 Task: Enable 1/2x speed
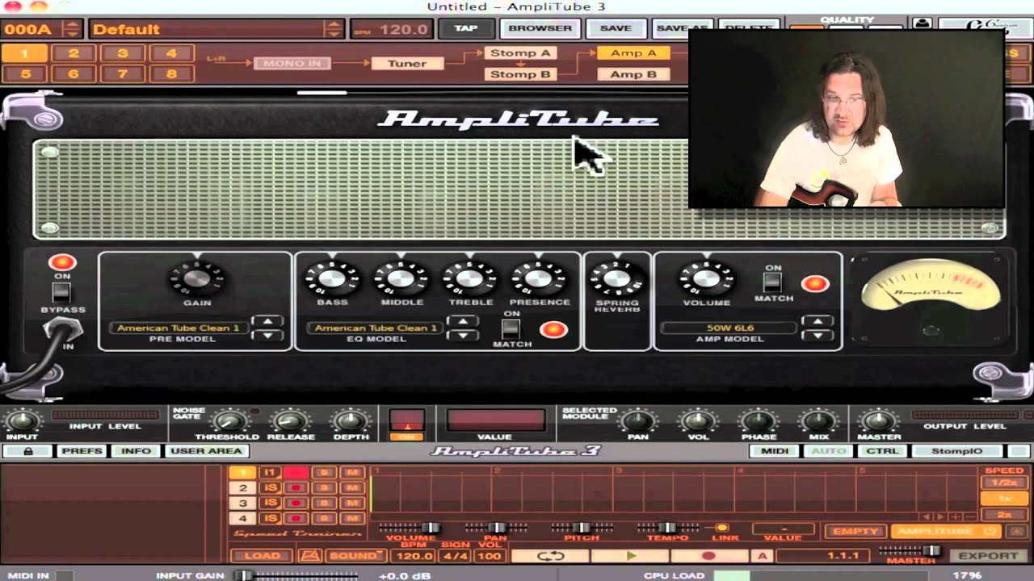pyautogui.click(x=1004, y=483)
